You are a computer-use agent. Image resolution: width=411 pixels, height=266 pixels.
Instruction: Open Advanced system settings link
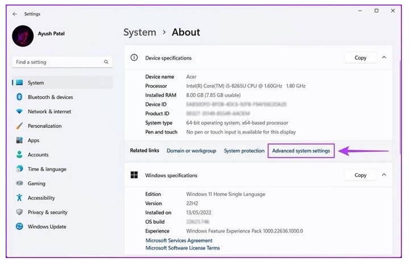click(x=301, y=151)
